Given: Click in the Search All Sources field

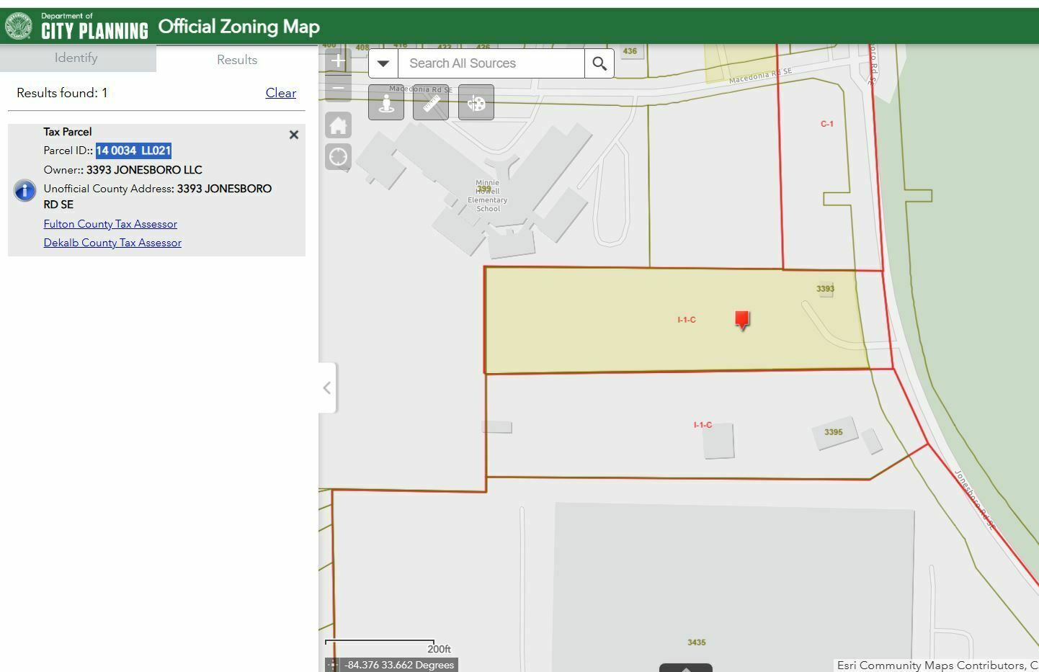Looking at the screenshot, I should tap(490, 63).
